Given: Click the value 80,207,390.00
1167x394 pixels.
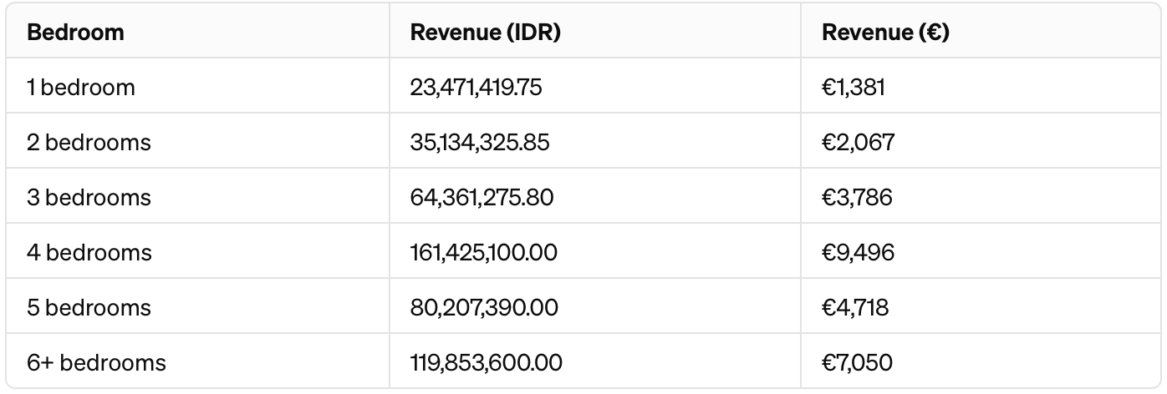Looking at the screenshot, I should 484,307.
